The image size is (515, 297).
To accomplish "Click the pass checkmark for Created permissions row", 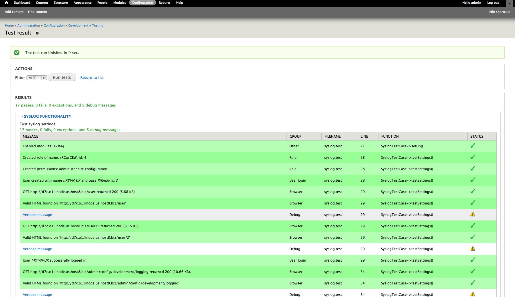I will pos(472,168).
